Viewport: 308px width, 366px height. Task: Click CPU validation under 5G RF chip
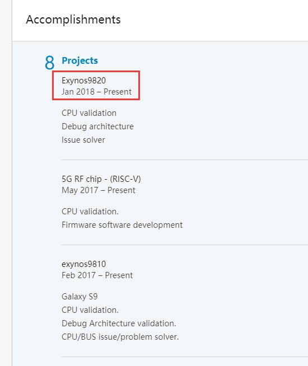[x=90, y=212]
